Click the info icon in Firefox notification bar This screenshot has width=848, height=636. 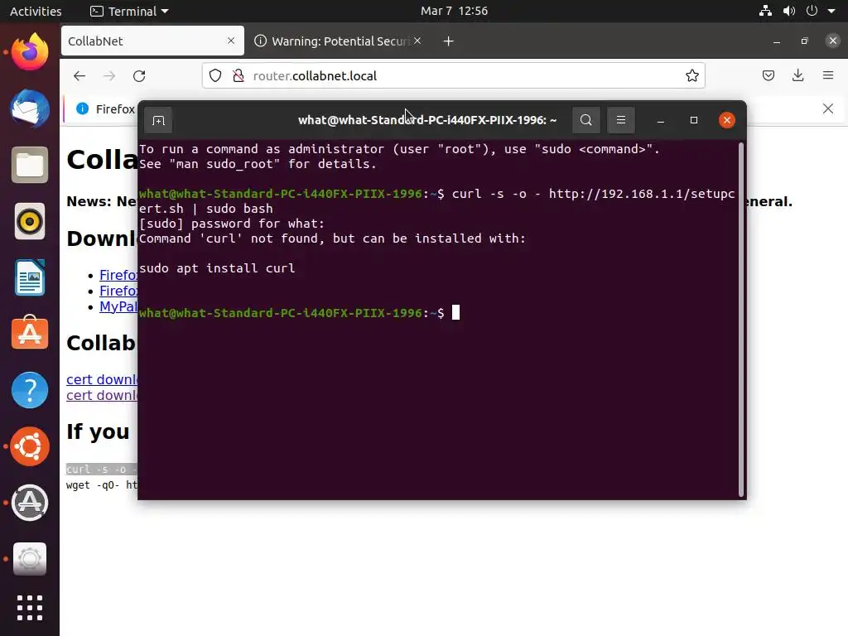coord(82,108)
